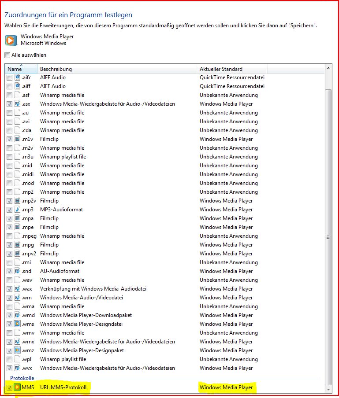Image resolution: width=339 pixels, height=398 pixels.
Task: Click the .aifc file type icon
Action: (x=17, y=77)
